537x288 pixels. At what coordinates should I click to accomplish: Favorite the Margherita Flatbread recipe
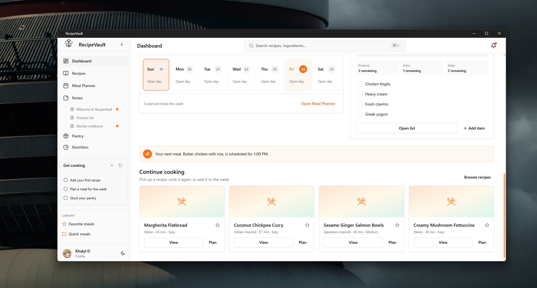tap(218, 225)
